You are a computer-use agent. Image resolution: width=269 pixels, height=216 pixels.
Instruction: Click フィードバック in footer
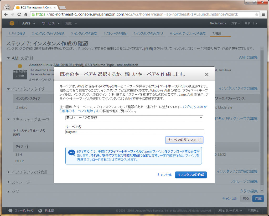[24, 211]
